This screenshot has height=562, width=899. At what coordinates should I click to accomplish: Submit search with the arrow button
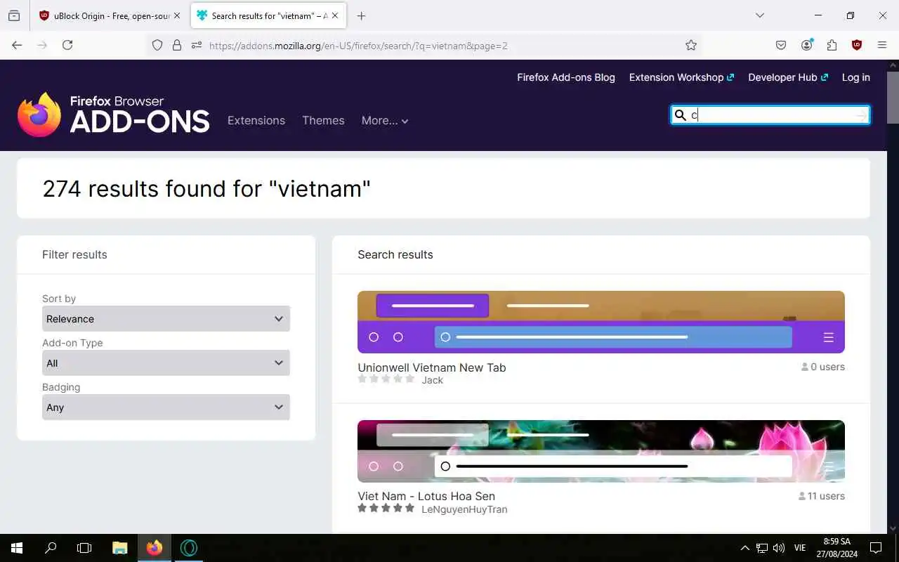pos(861,115)
